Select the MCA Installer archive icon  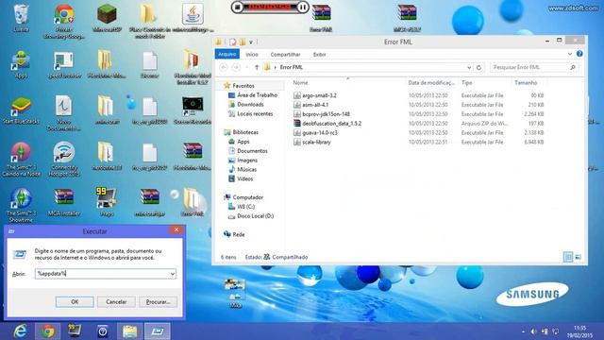pyautogui.click(x=64, y=201)
